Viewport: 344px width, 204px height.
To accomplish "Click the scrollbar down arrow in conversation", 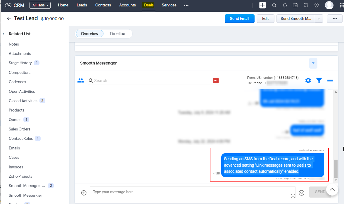I will [336, 180].
